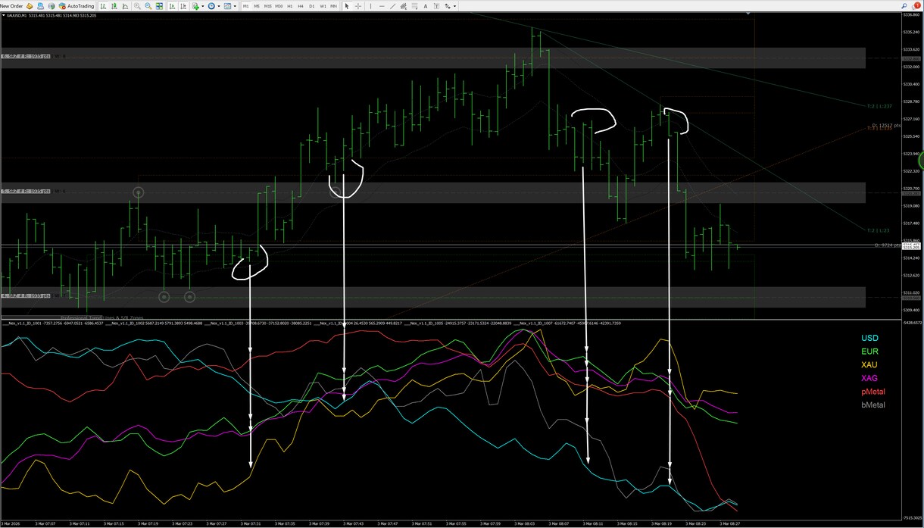Click the bMetal legend label
The image size is (924, 528).
[873, 405]
